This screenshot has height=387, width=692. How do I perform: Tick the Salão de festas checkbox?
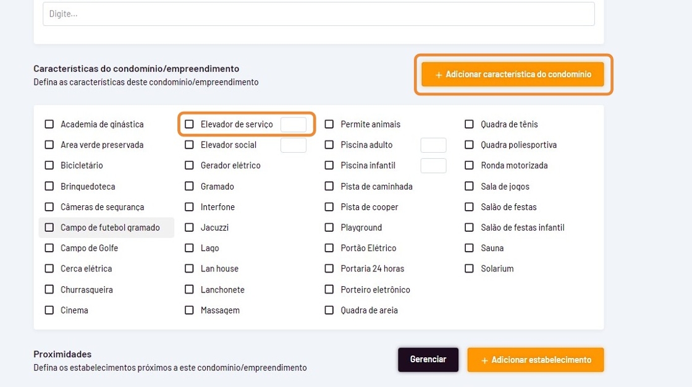470,207
